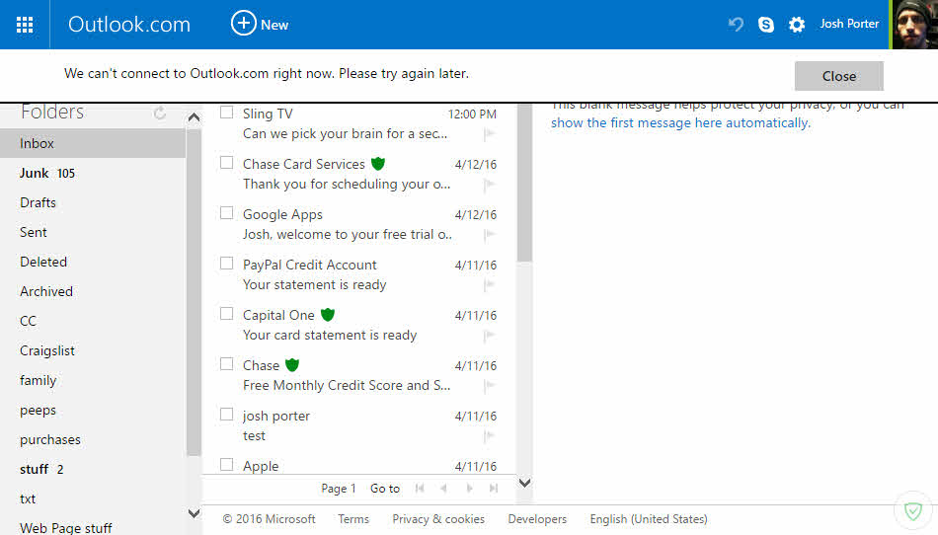This screenshot has height=535, width=938.
Task: Open the app launcher grid icon
Action: [25, 25]
